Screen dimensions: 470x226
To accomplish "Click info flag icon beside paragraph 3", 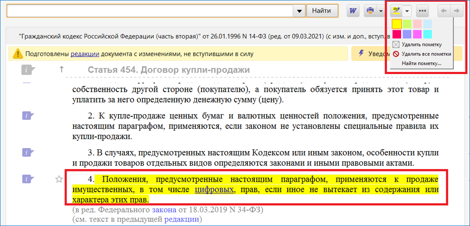I will coord(28,153).
